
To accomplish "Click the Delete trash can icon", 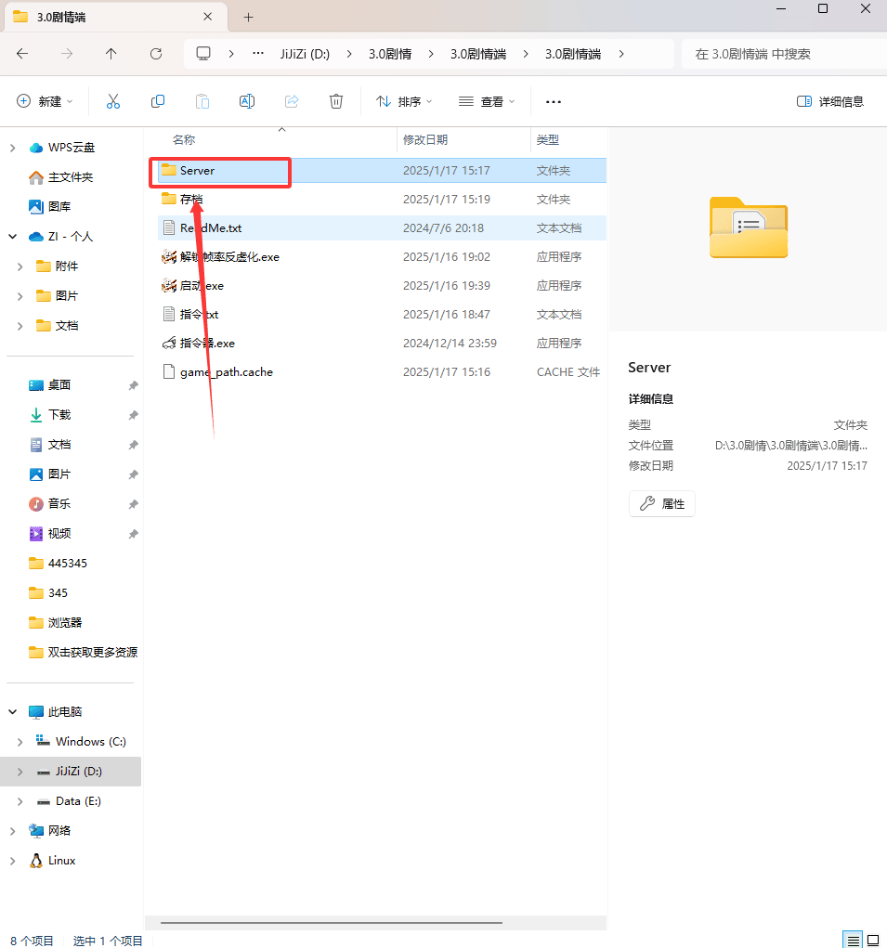I will tap(336, 101).
